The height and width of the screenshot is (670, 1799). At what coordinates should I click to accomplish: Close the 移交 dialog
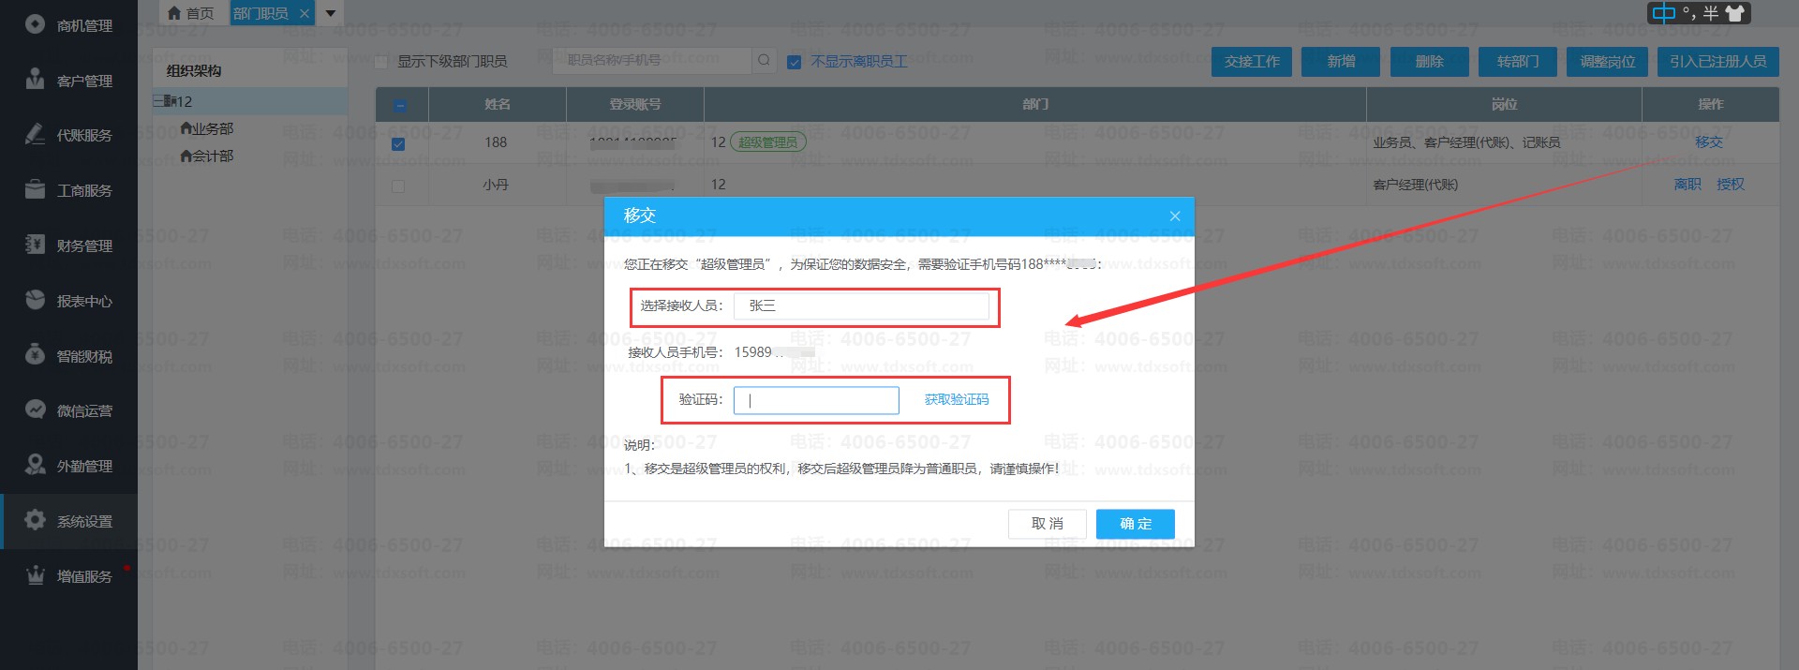1175,216
